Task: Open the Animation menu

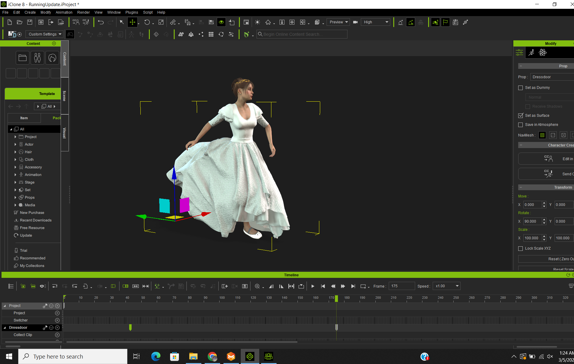Action: click(64, 12)
